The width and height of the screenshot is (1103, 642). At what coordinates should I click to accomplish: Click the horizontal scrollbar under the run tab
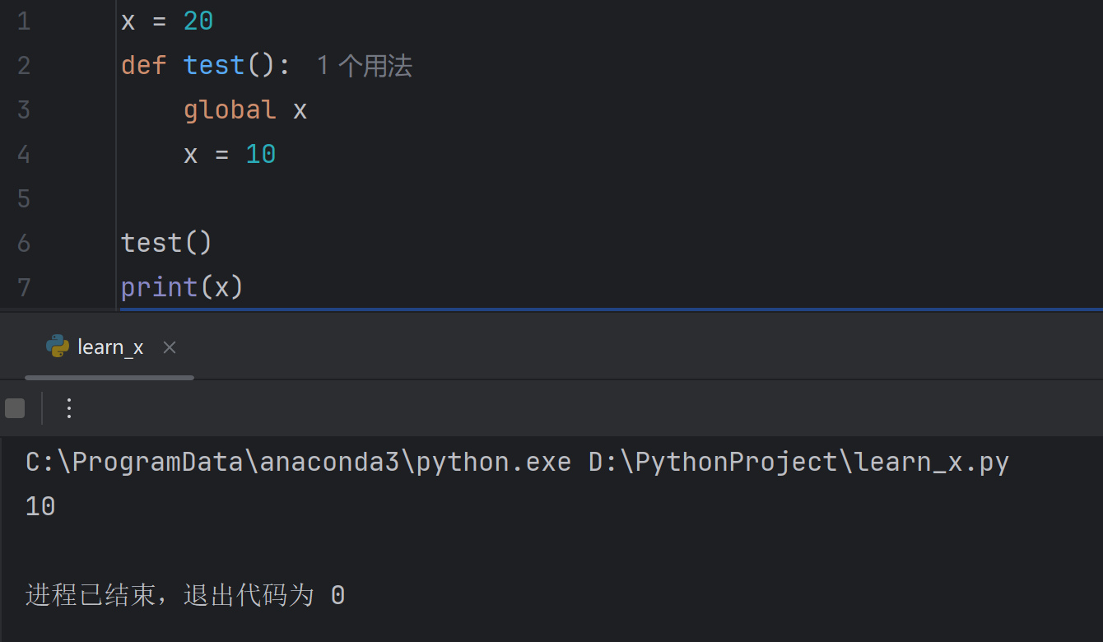(109, 378)
